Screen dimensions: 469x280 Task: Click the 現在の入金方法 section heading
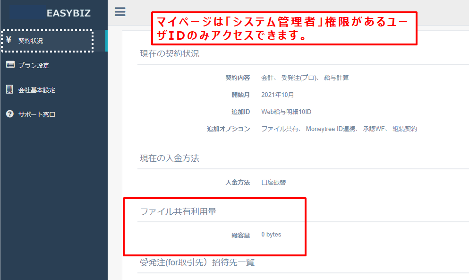click(x=170, y=158)
